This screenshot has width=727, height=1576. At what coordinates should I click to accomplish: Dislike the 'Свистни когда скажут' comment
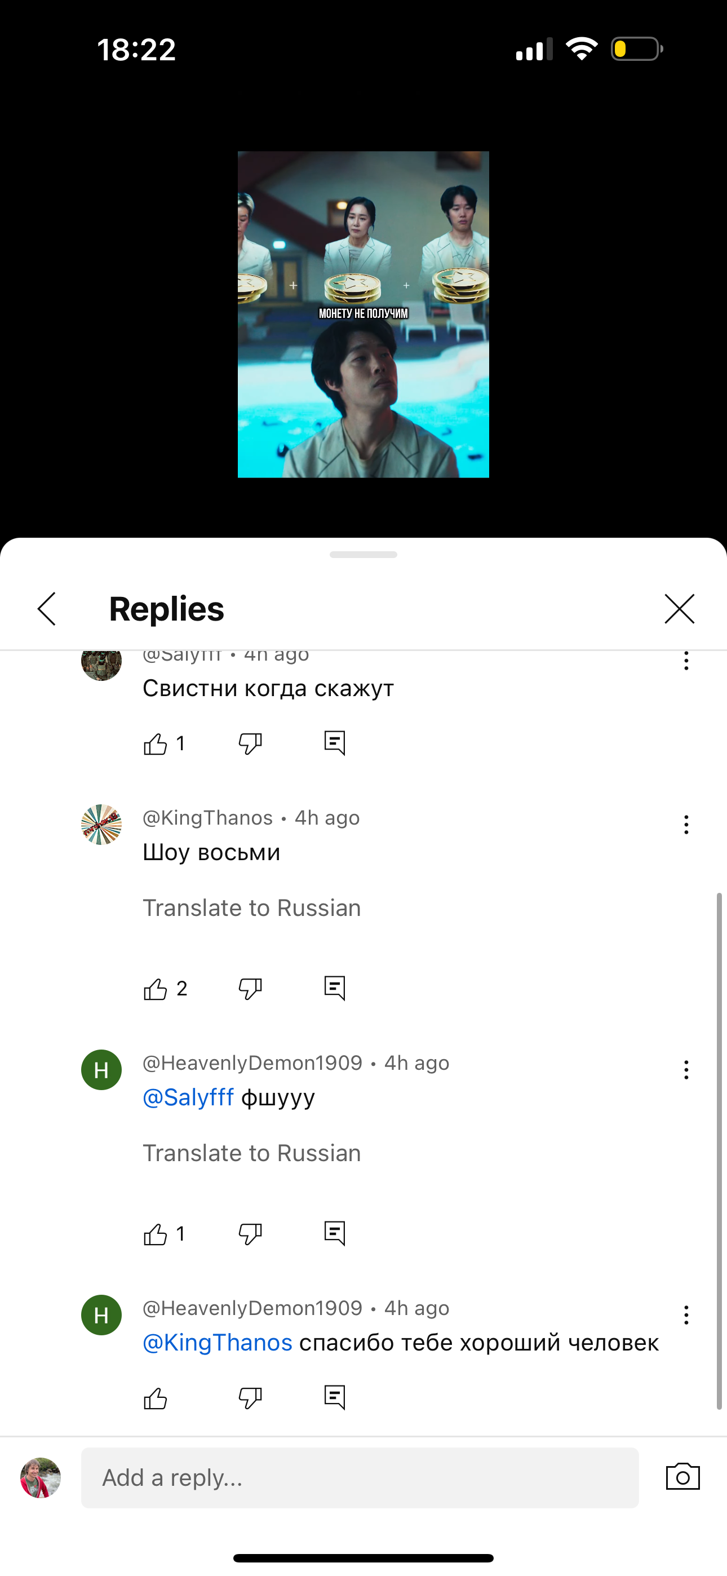[x=250, y=744]
